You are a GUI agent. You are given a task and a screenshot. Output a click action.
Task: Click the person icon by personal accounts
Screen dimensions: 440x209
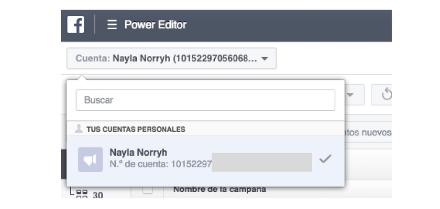[79, 129]
